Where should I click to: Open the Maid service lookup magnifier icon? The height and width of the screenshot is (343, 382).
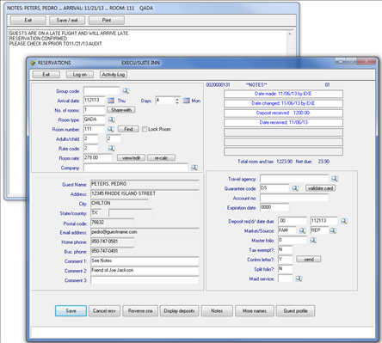pyautogui.click(x=299, y=279)
